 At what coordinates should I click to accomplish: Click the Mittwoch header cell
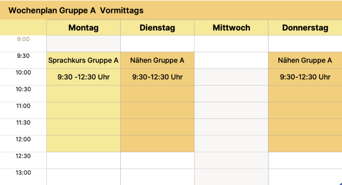point(231,28)
